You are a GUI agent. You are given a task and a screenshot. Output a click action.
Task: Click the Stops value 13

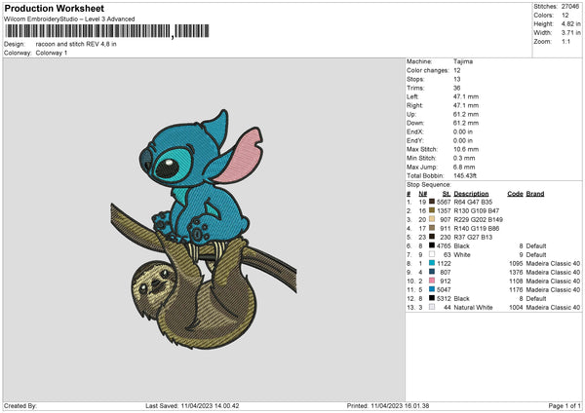(x=457, y=79)
